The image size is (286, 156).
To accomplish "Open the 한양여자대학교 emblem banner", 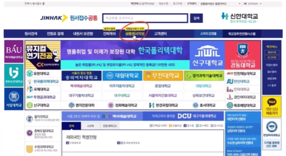I will tap(272, 134).
